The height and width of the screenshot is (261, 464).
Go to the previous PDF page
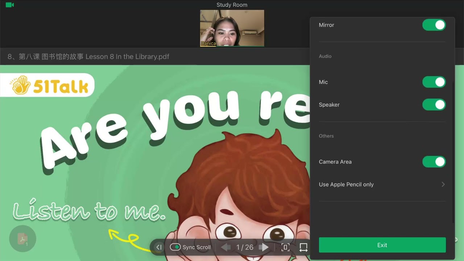pos(226,247)
